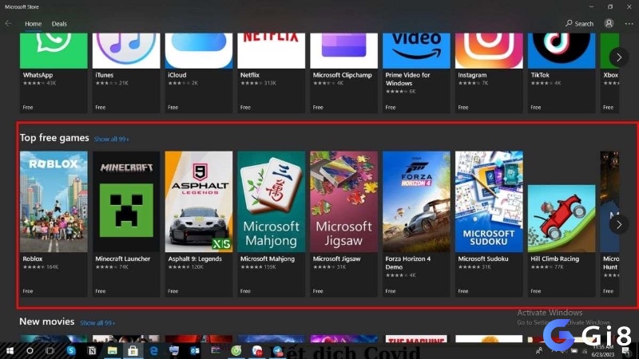Open File Explorer from the taskbar

tap(113, 350)
